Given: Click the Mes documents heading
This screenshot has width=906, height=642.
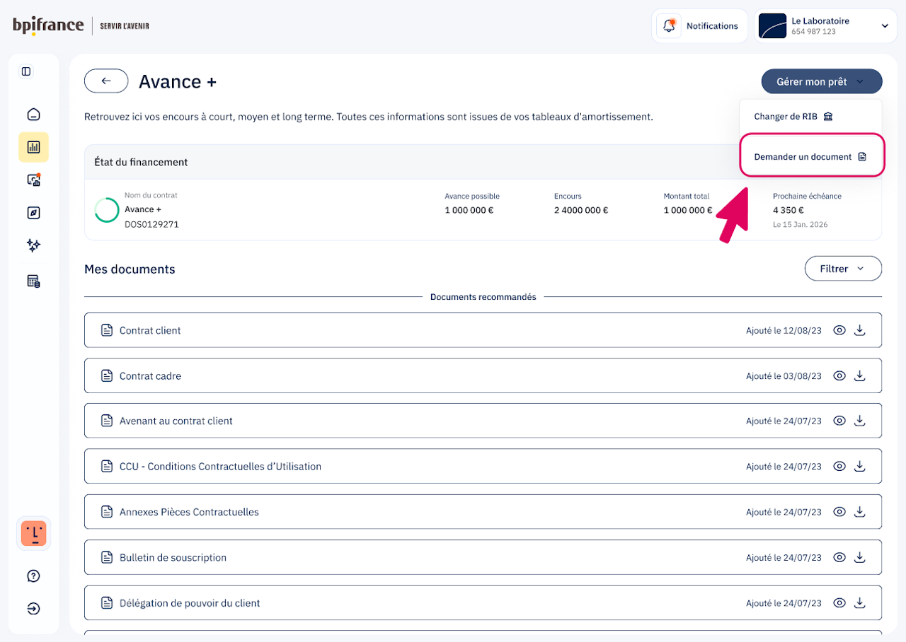Looking at the screenshot, I should pyautogui.click(x=130, y=269).
